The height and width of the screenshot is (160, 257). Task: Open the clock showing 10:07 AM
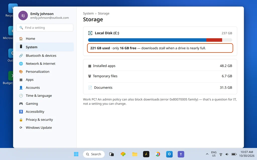247,154
